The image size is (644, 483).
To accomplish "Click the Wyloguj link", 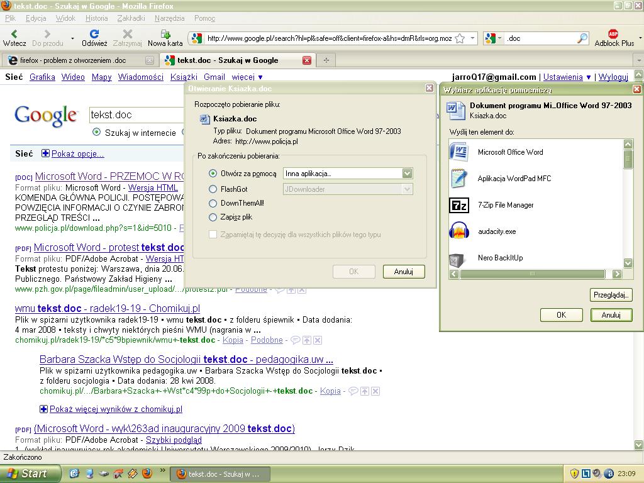I will click(x=613, y=77).
